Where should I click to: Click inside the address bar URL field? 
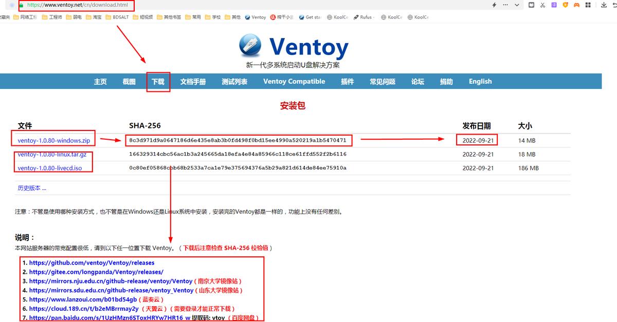[77, 5]
